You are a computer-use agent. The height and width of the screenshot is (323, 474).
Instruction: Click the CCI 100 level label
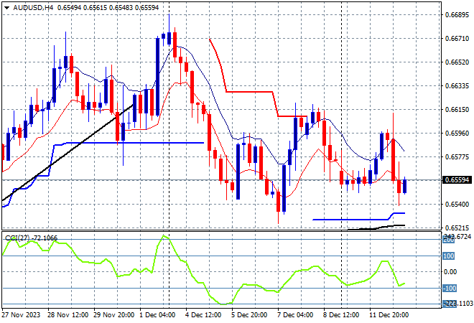[x=448, y=256]
